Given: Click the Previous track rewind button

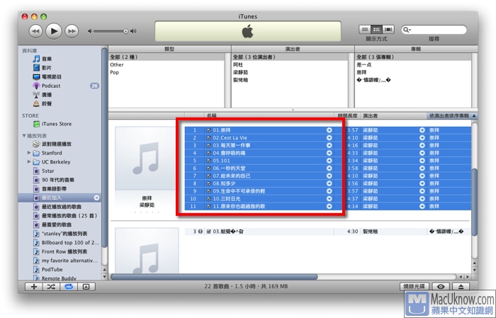Looking at the screenshot, I should [x=35, y=31].
